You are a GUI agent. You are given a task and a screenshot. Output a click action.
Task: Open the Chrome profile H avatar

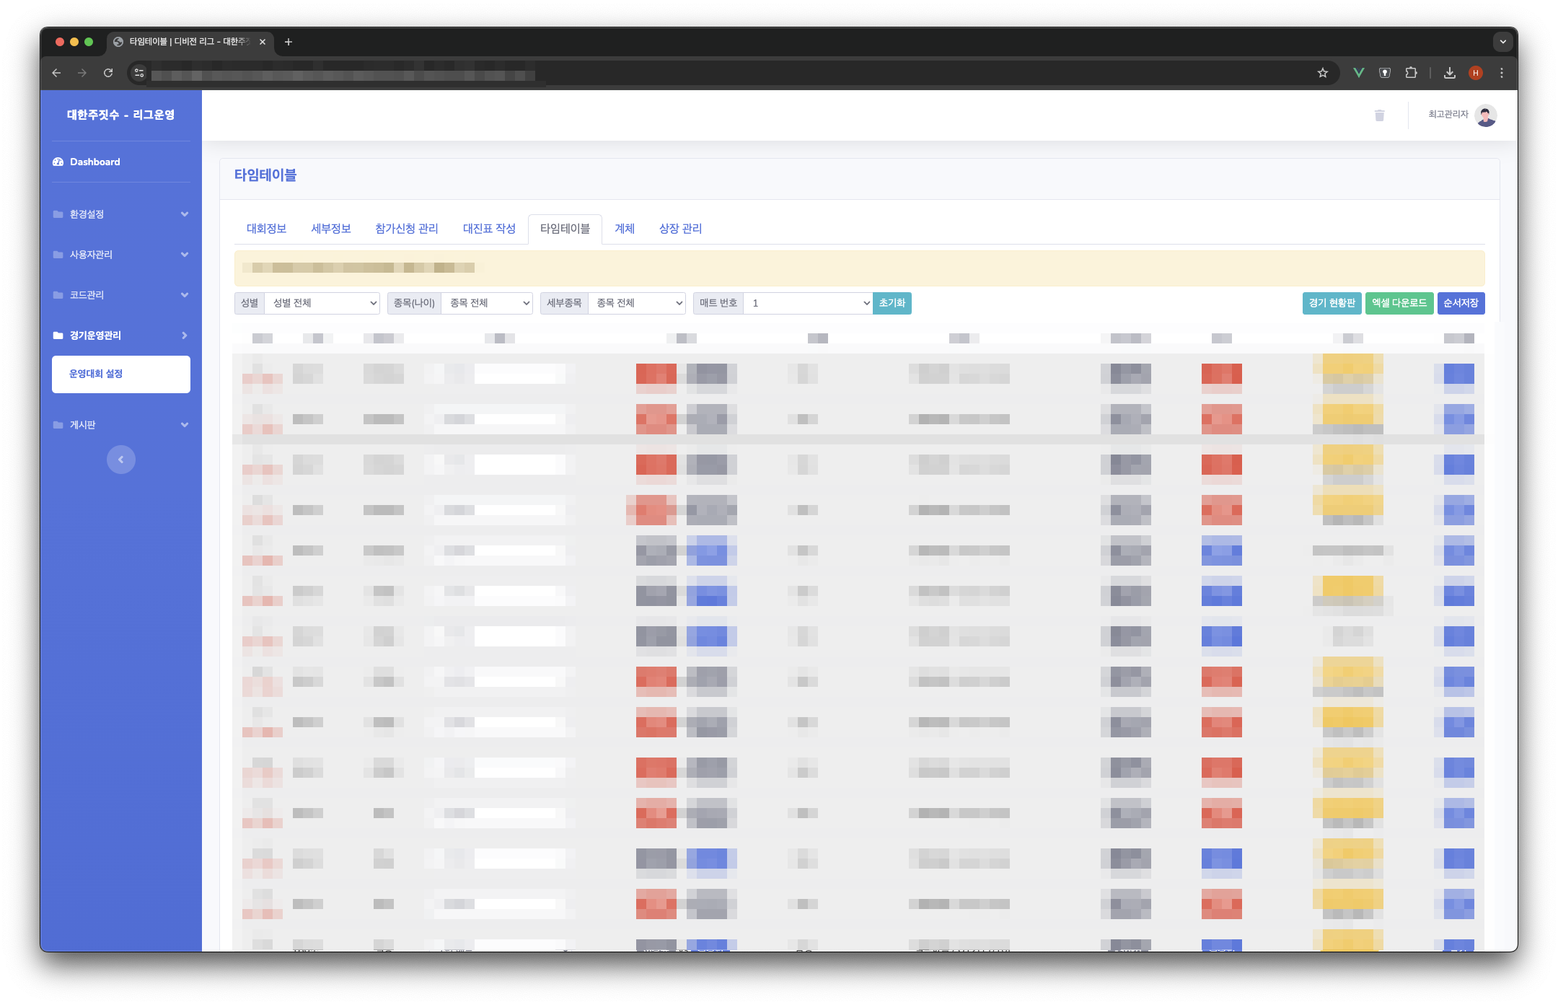coord(1476,73)
